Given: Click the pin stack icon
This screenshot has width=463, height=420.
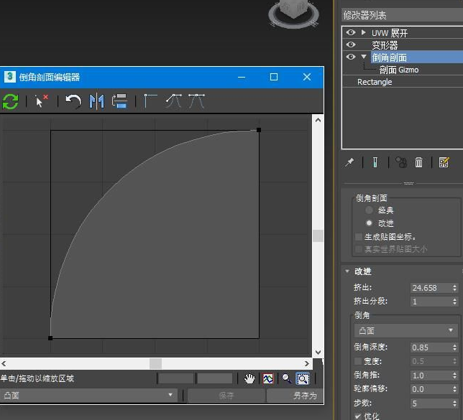Looking at the screenshot, I should (x=350, y=162).
